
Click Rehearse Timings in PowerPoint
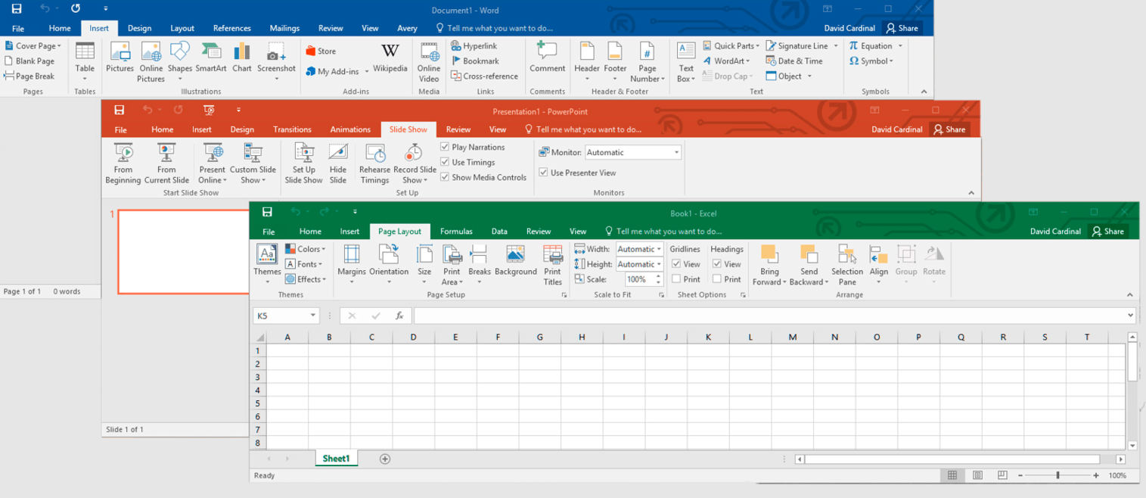374,163
